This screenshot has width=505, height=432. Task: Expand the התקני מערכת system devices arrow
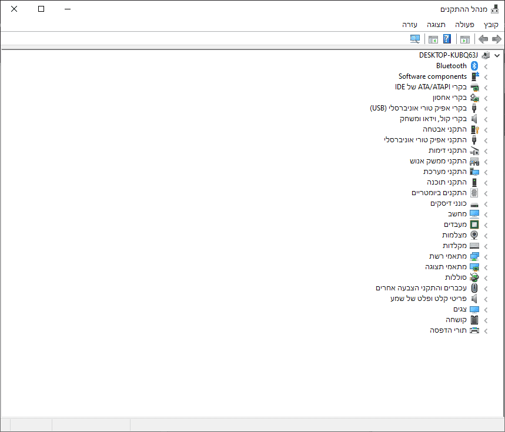click(486, 172)
